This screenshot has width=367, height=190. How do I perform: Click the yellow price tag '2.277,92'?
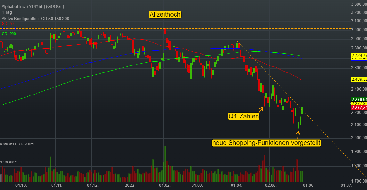coord(359,103)
